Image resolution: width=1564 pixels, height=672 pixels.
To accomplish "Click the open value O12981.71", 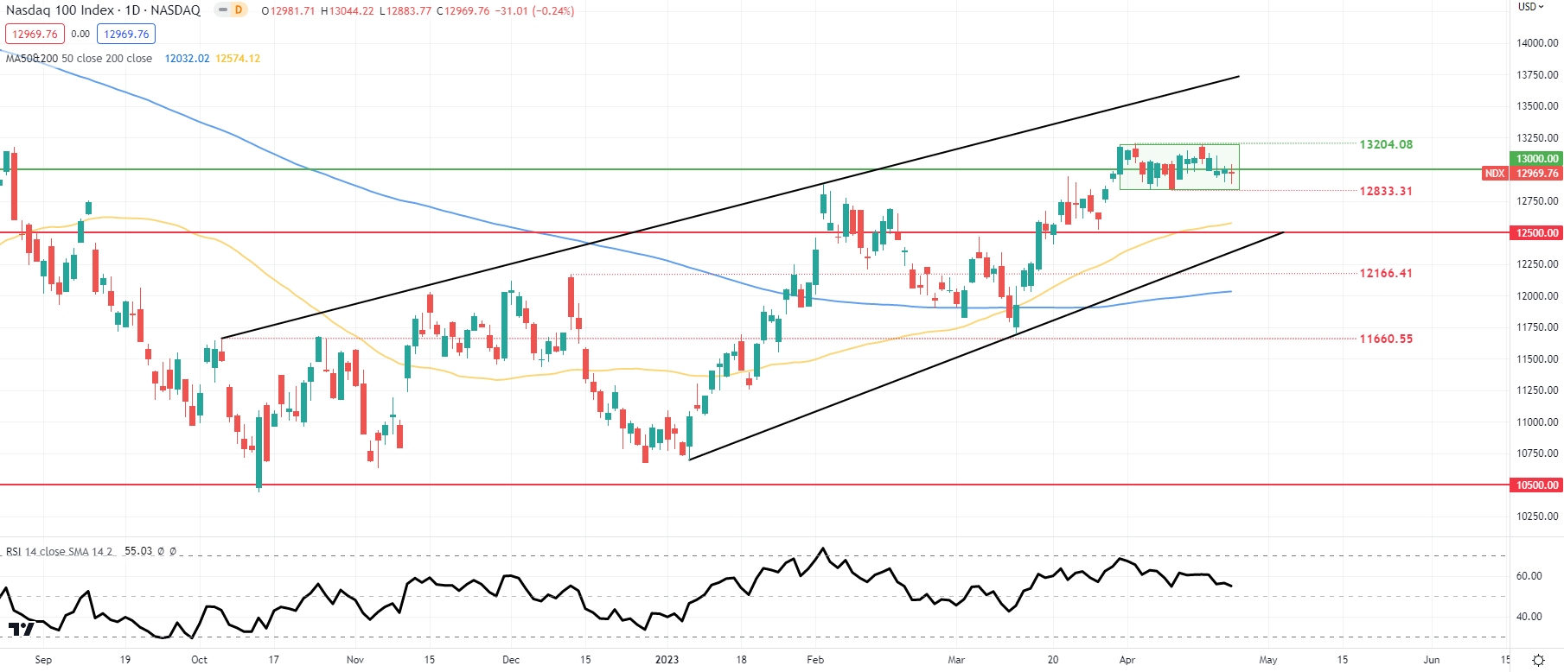I will click(288, 11).
